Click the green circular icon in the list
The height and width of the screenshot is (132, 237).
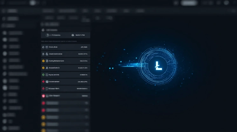pyautogui.click(x=44, y=75)
